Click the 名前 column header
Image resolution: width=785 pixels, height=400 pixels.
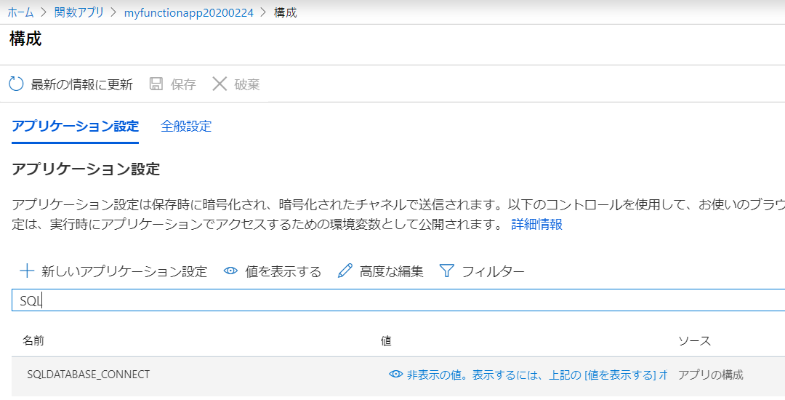[33, 340]
